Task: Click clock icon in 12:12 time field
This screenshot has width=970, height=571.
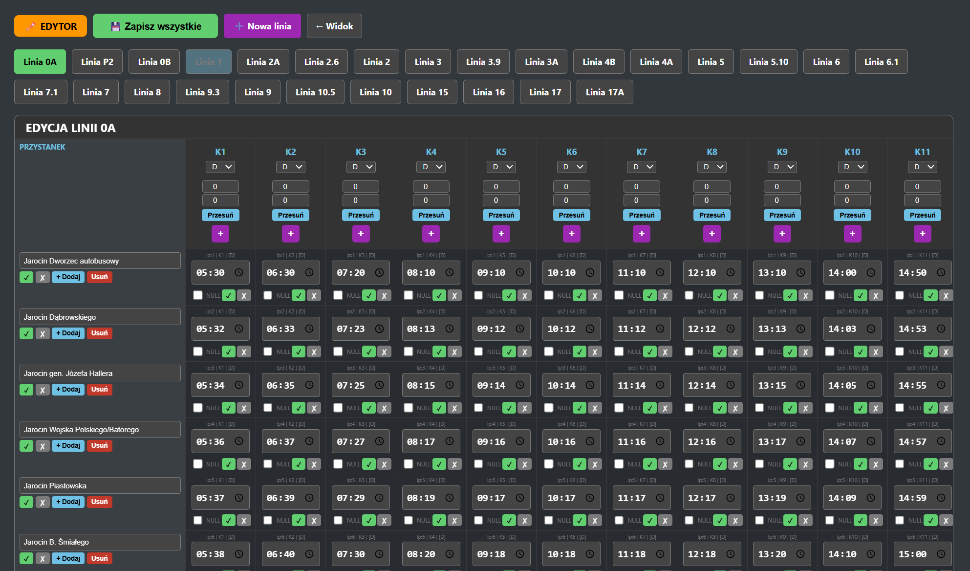Action: 731,329
